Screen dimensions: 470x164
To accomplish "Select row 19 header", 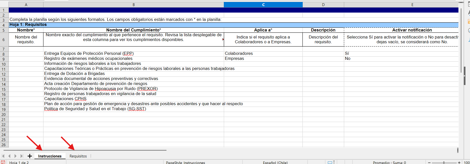I will [x=4, y=109].
